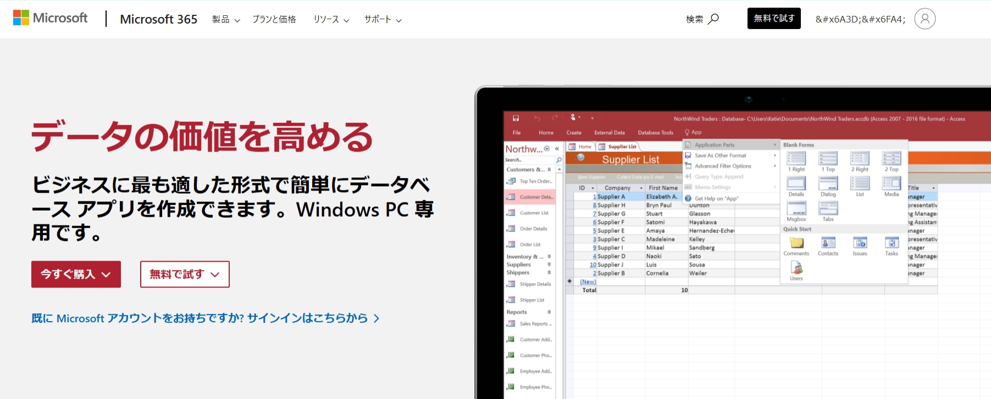
Task: Click the Microsoft logo
Action: [x=50, y=18]
